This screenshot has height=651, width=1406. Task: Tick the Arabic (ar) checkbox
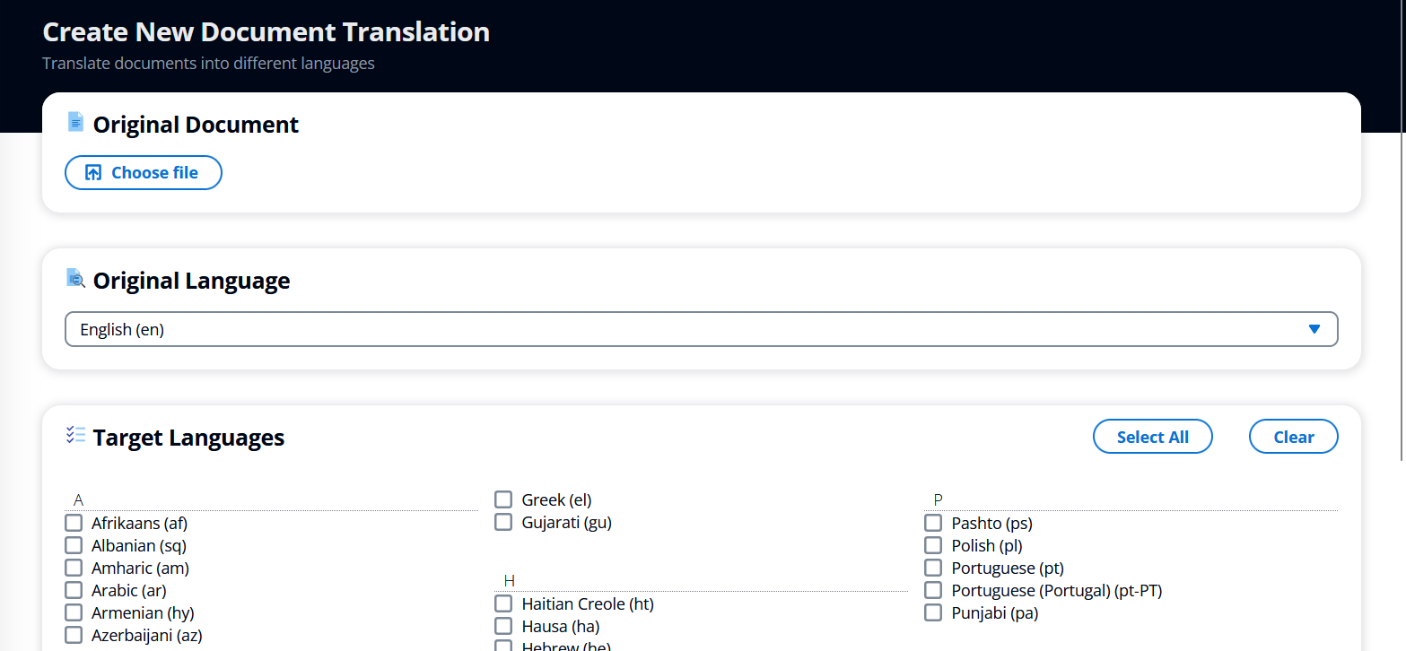74,590
